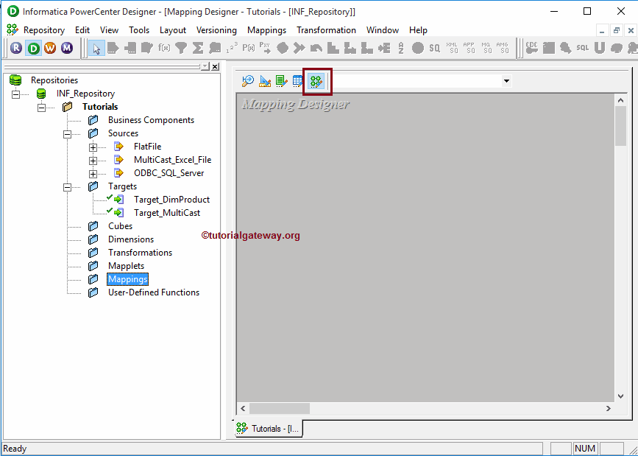Open the mappings dropdown list
Screen dimensions: 638x456
click(x=506, y=81)
